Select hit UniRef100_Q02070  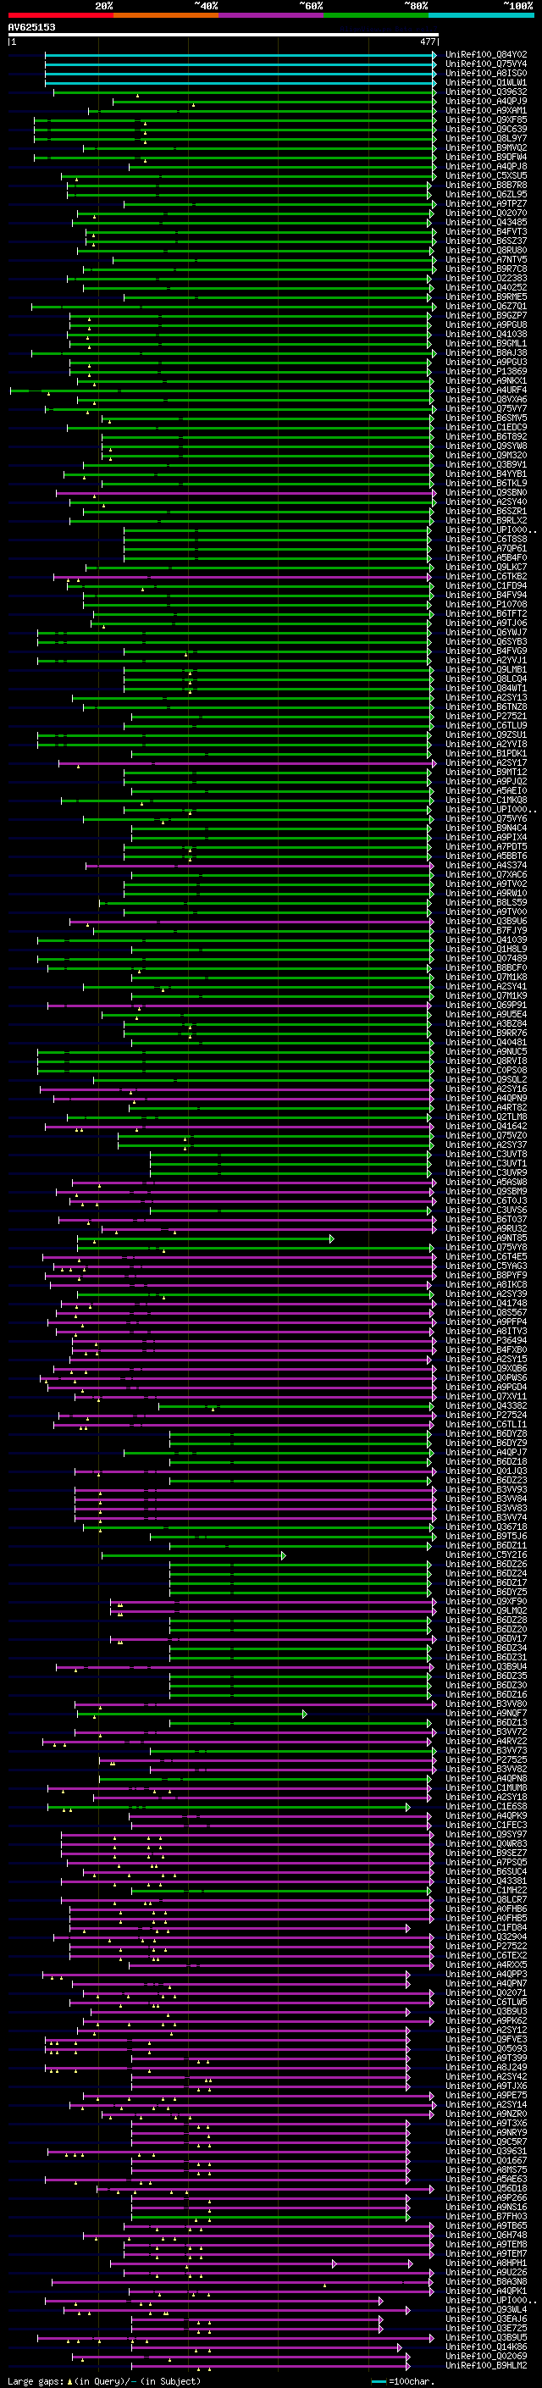pos(486,213)
